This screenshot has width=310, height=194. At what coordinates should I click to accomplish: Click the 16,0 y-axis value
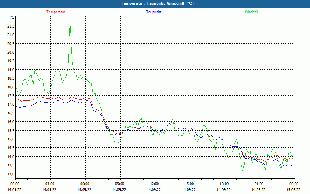click(x=11, y=122)
